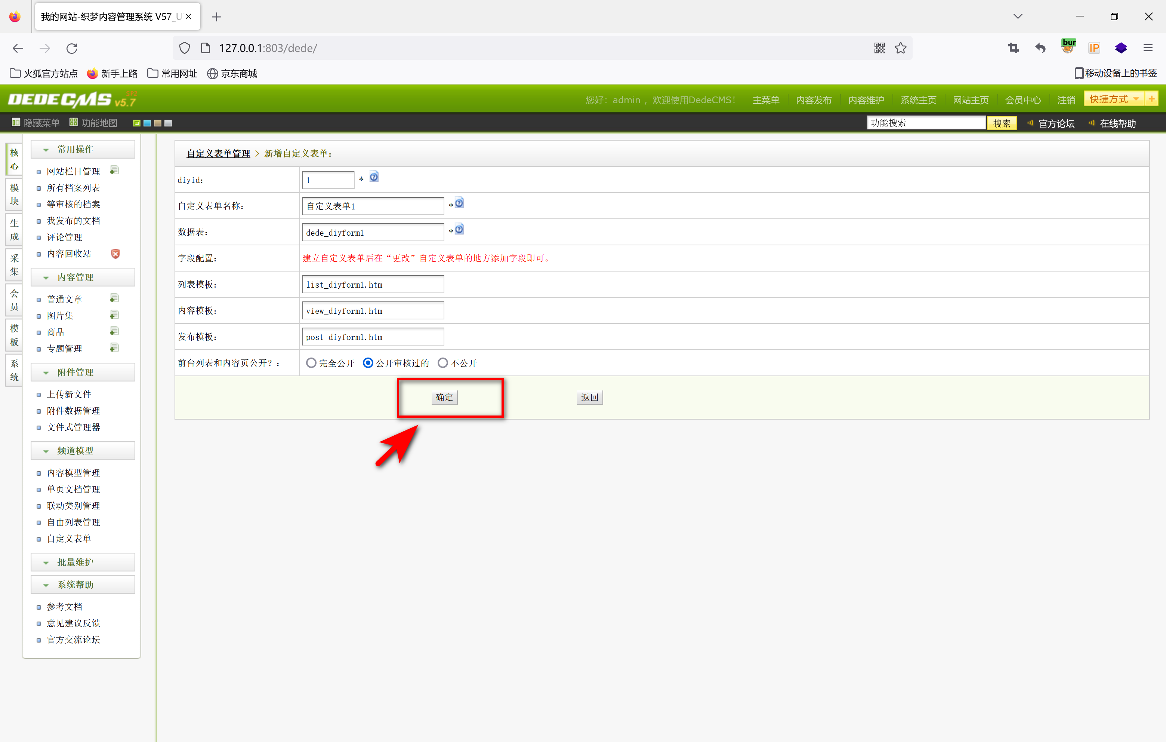Click add-article icon next to 普通文章
The height and width of the screenshot is (742, 1166).
[114, 298]
